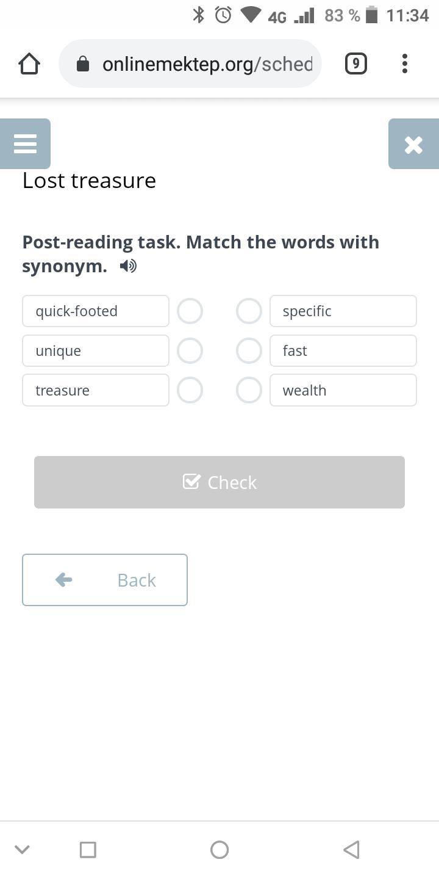Select the radio circle next to treasure
The width and height of the screenshot is (439, 879).
(190, 391)
